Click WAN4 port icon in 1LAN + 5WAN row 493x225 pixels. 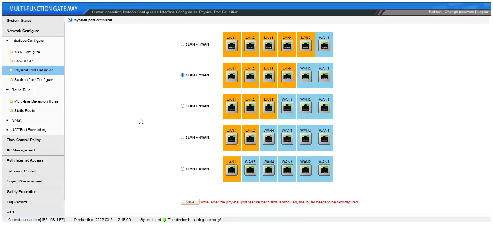(269, 170)
